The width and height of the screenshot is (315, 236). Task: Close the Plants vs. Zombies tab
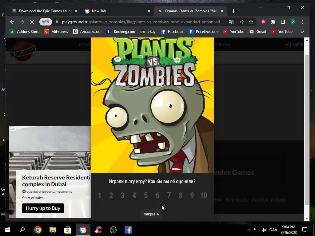(222, 11)
